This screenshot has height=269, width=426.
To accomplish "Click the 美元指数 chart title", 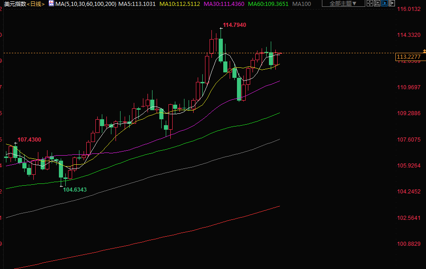I will (x=15, y=4).
